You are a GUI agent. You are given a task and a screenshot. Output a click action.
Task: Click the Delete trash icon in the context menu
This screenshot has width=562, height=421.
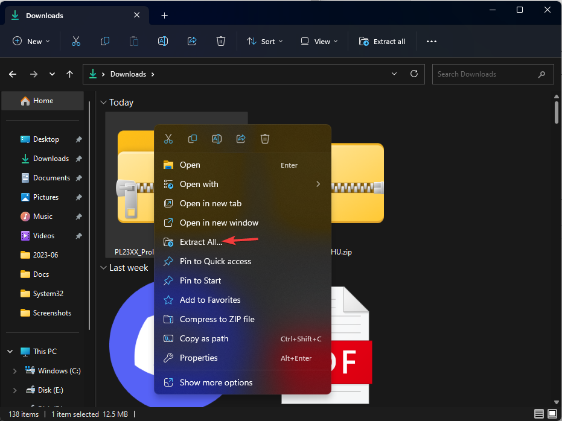tap(264, 139)
